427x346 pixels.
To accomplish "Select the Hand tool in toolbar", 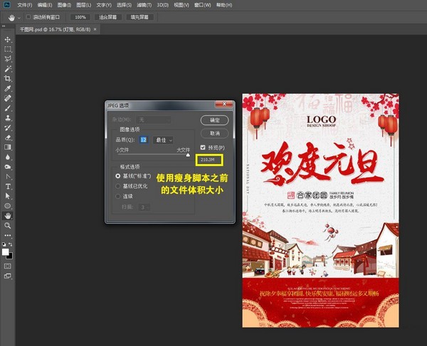I will coord(8,215).
